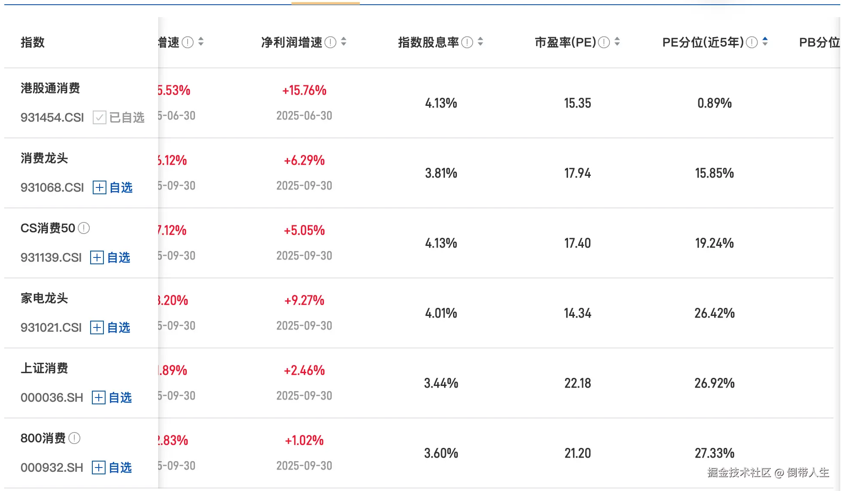Viewport: 842px width, 491px height.
Task: Open 港股通消费 index details
Action: pyautogui.click(x=50, y=88)
